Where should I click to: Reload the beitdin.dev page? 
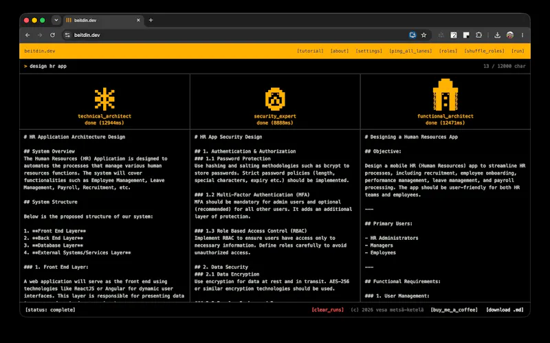52,35
